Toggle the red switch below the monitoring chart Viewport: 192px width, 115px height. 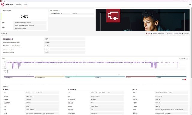click(186, 80)
